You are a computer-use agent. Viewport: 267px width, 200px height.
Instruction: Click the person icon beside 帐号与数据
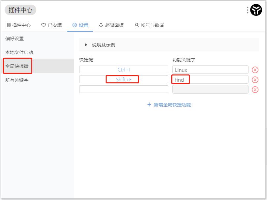(x=136, y=25)
